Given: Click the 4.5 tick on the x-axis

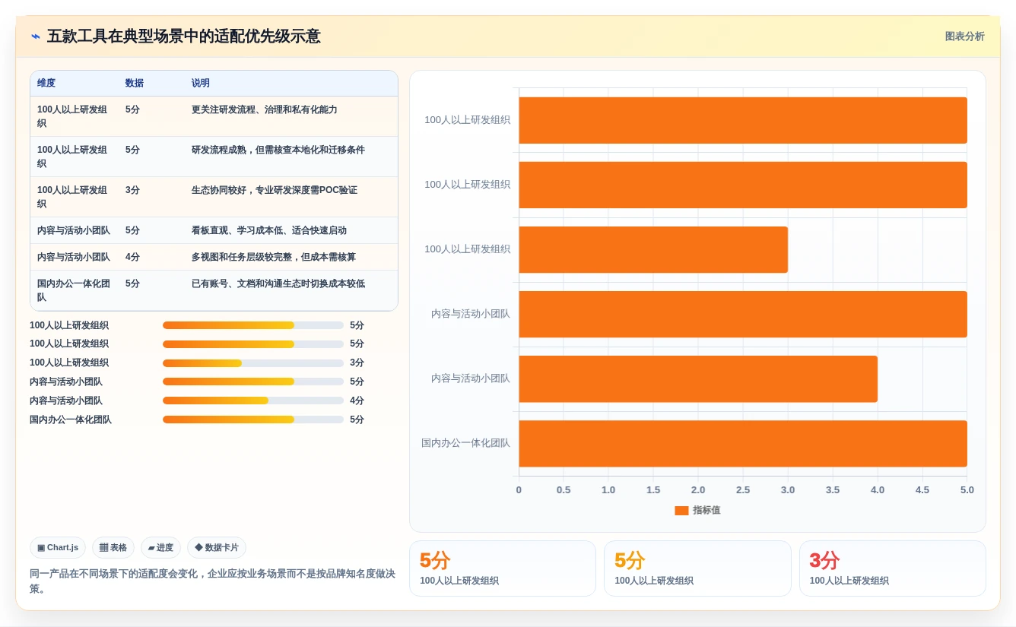Looking at the screenshot, I should pos(922,490).
